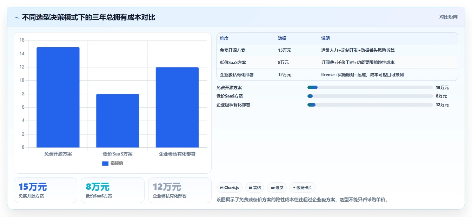Click the 12万元 cell in the table
The width and height of the screenshot is (472, 217).
pos(285,75)
